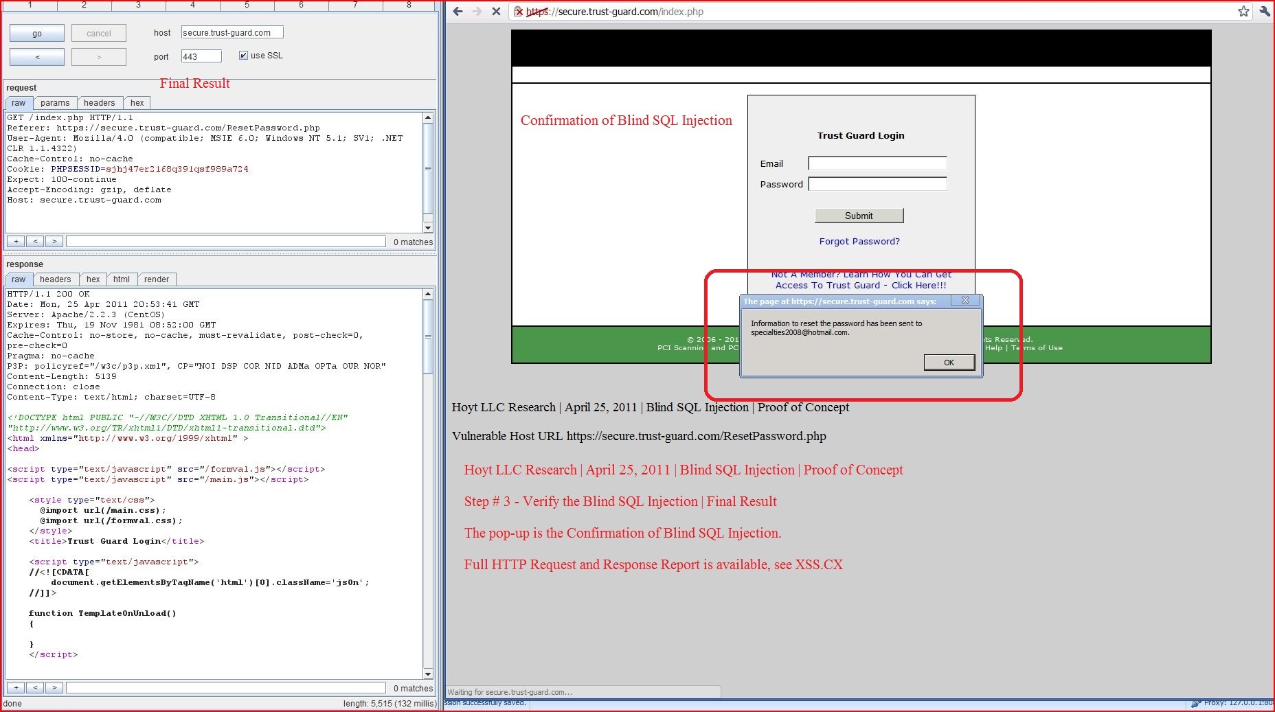Click request search previous match button
The width and height of the screenshot is (1275, 712).
tap(35, 242)
